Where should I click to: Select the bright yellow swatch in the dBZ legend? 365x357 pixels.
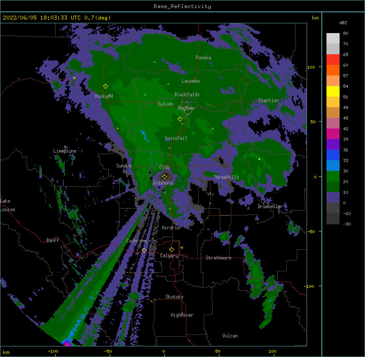pos(333,91)
